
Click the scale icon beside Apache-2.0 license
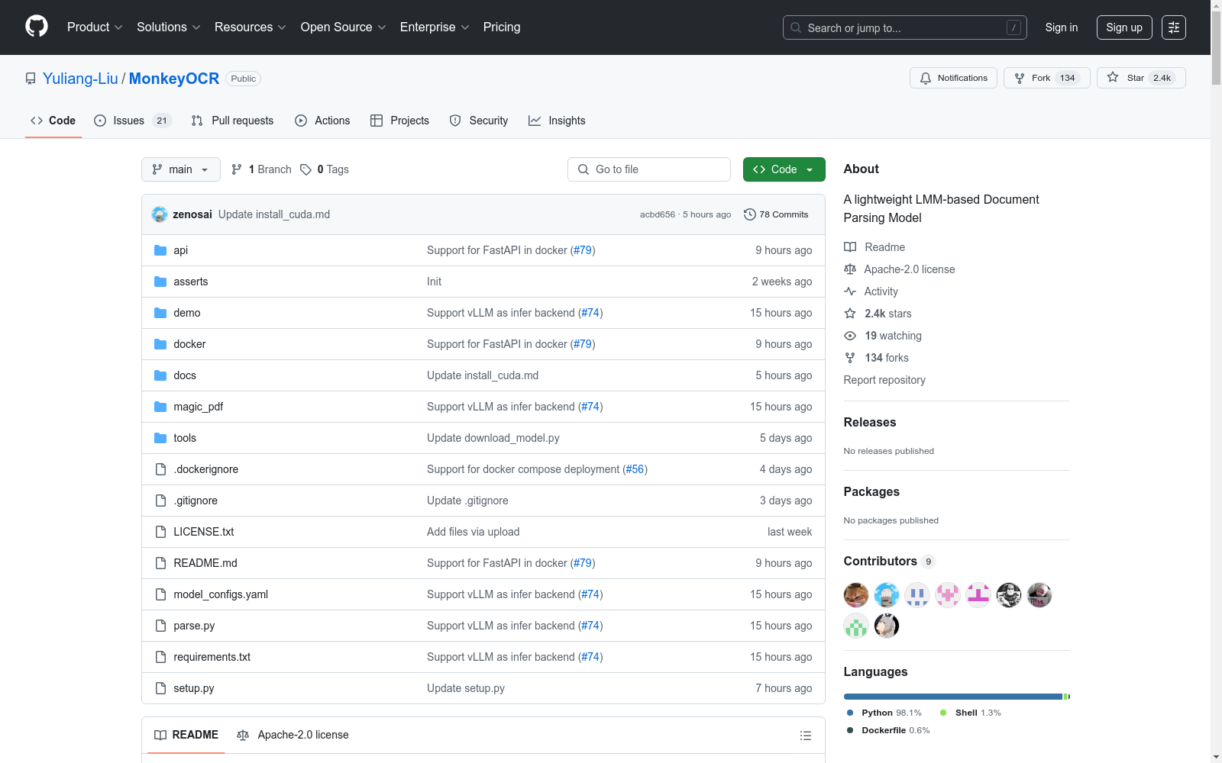[850, 269]
